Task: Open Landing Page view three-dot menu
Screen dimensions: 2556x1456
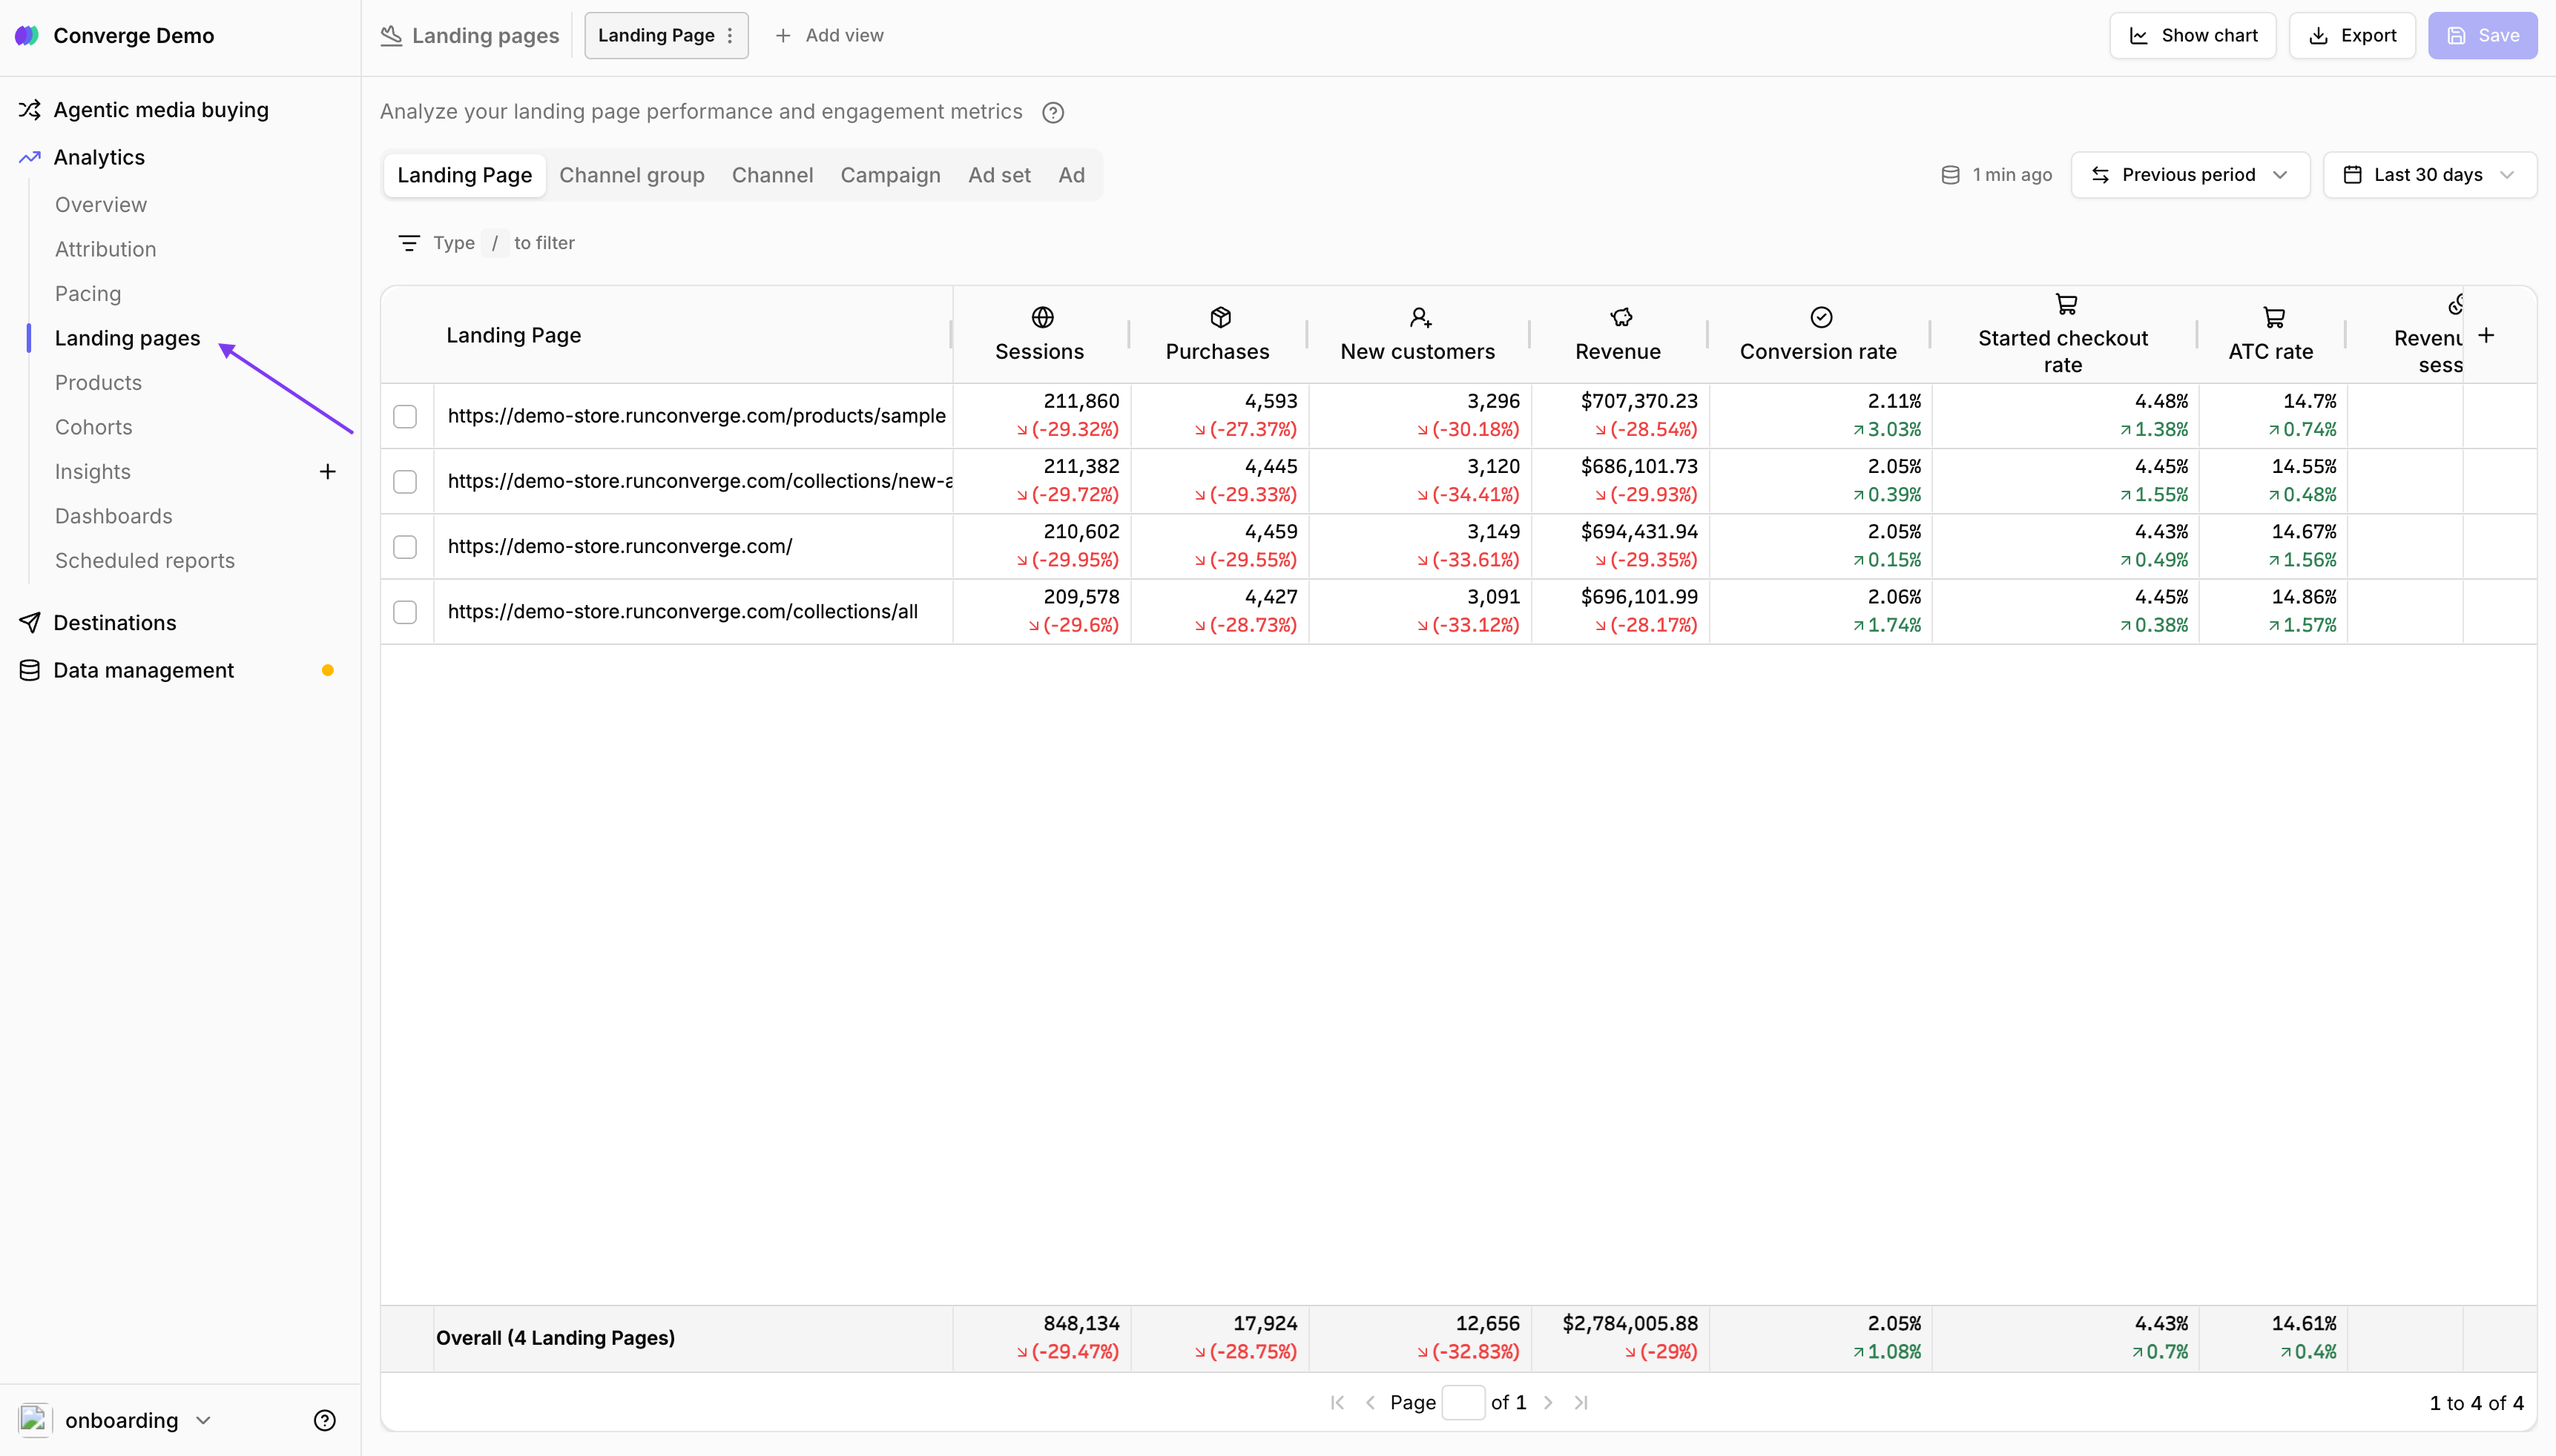Action: (731, 36)
